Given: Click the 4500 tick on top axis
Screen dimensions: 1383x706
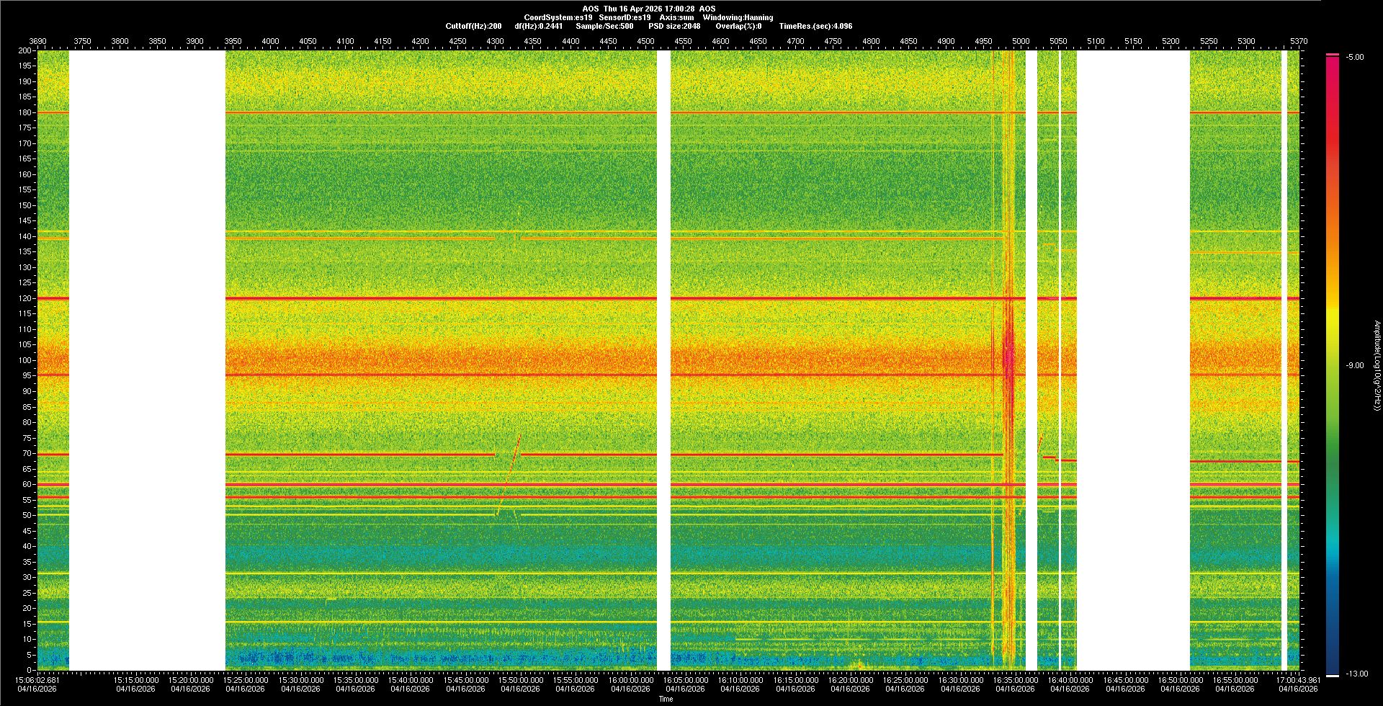Looking at the screenshot, I should (x=646, y=41).
